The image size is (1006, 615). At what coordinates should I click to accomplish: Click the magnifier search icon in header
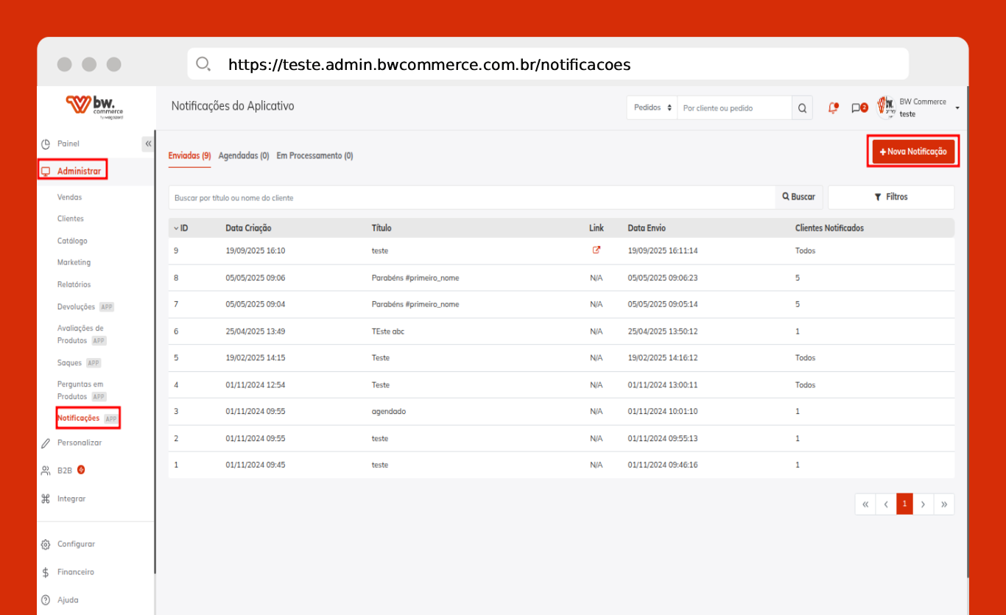[803, 108]
